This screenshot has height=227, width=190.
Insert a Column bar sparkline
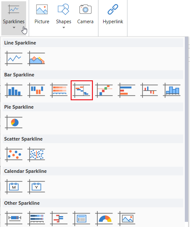pos(14,90)
